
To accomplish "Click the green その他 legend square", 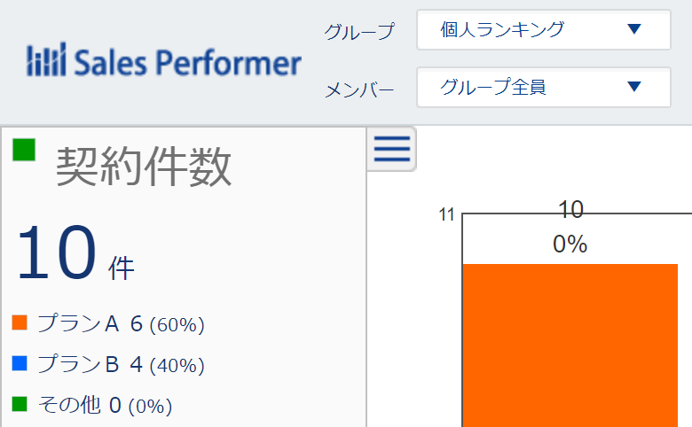I will (20, 405).
